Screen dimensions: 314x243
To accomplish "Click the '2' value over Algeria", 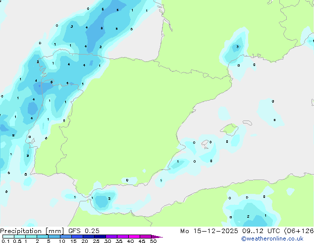I will [248, 216].
